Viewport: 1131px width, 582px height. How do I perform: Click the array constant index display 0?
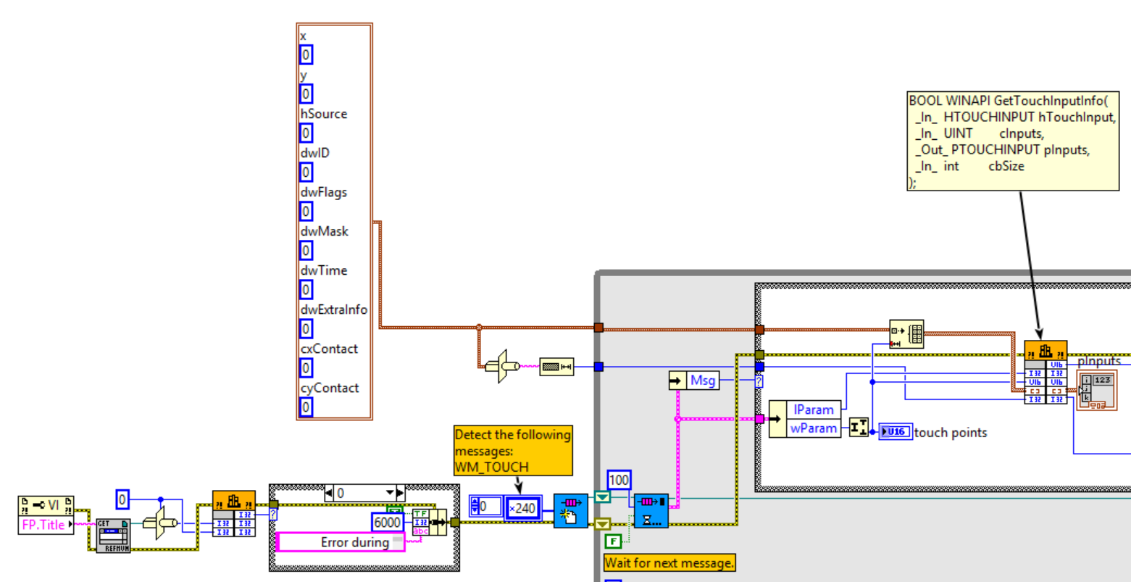coord(491,507)
